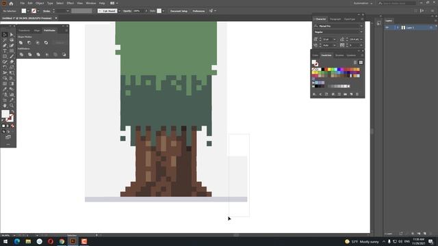Swap fill and stroke arrow icon
The width and height of the screenshot is (438, 246).
[12, 111]
